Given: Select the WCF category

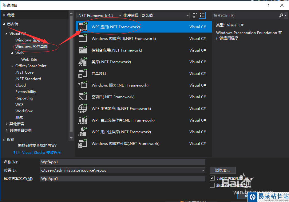Looking at the screenshot, I should tap(19, 104).
